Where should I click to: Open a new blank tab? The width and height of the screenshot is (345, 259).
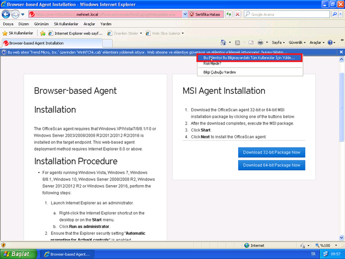pyautogui.click(x=108, y=43)
